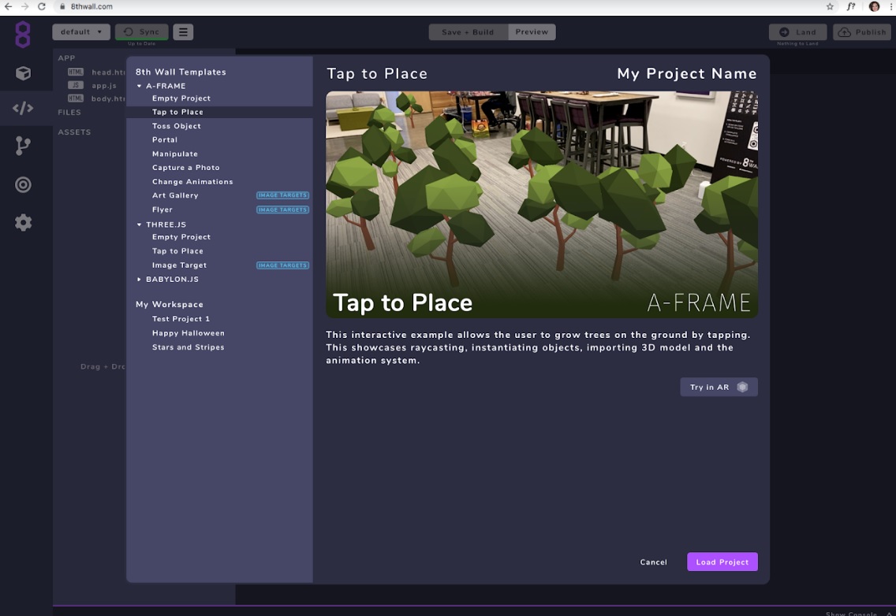Click the hamburger menu button
Viewport: 896px width, 616px height.
coord(183,32)
